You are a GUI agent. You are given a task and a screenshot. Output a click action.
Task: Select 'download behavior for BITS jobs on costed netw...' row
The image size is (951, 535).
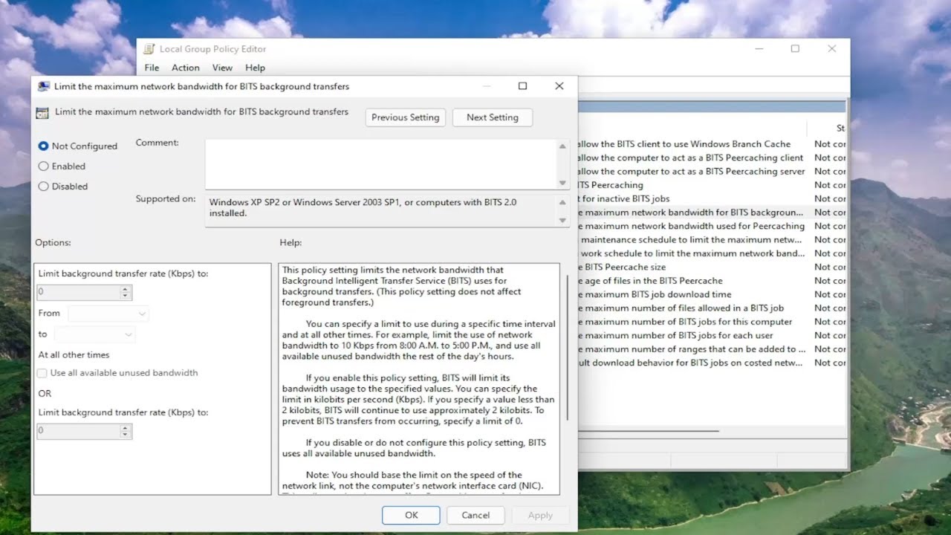tap(712, 363)
